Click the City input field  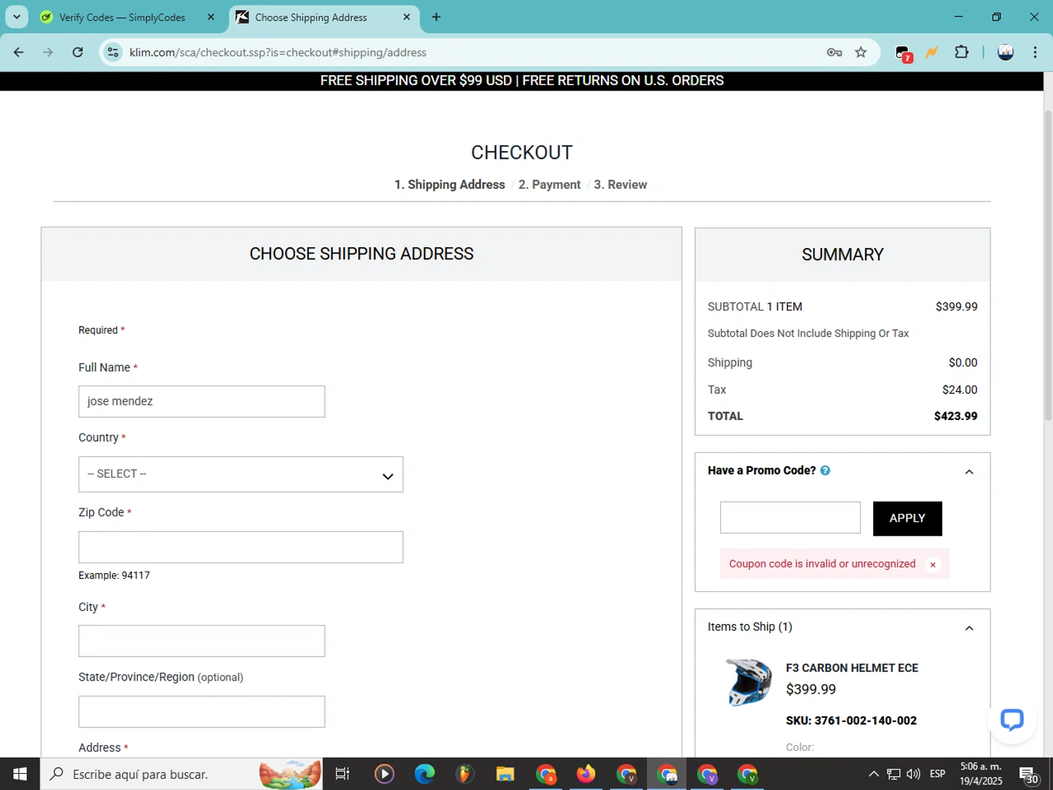pyautogui.click(x=201, y=641)
